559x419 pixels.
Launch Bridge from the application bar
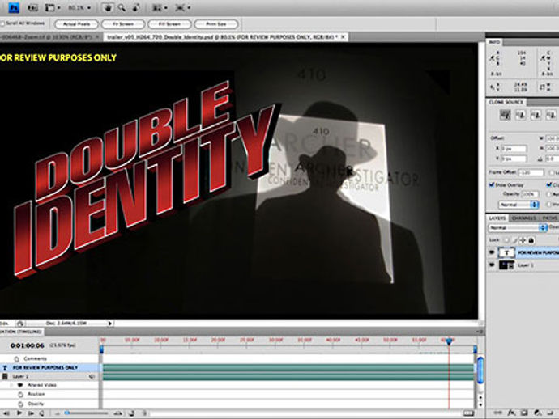[x=32, y=7]
